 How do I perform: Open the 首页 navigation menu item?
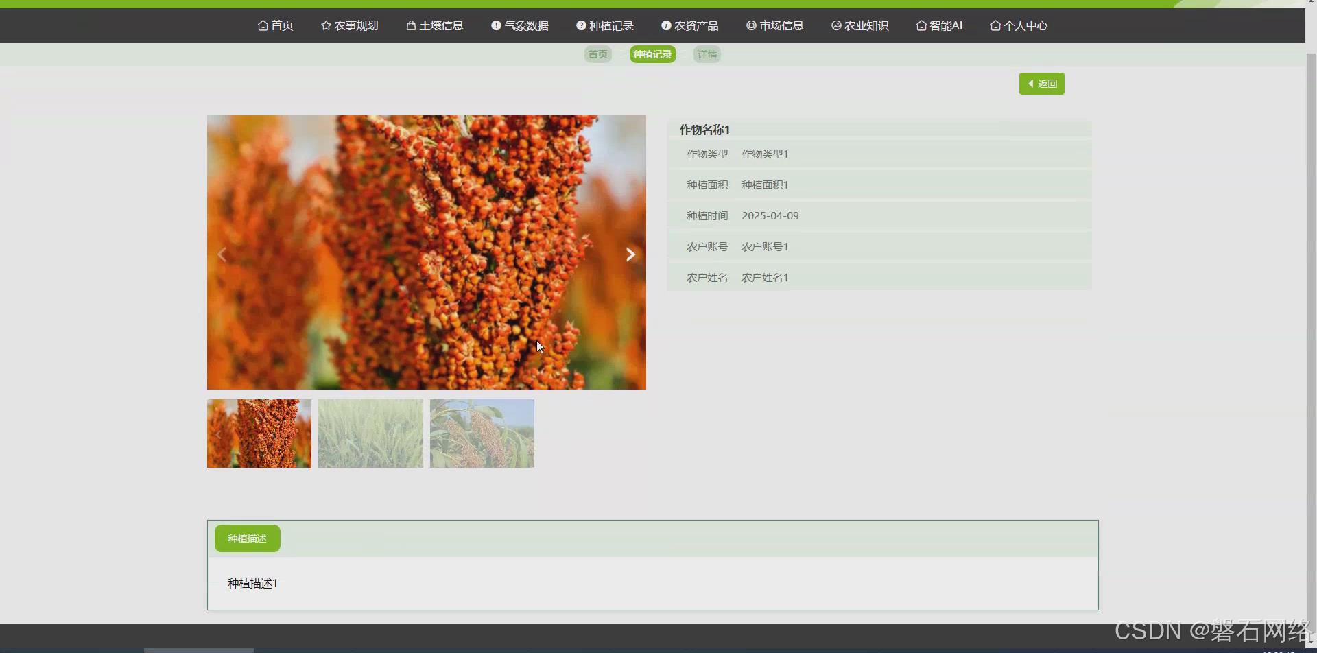pos(276,25)
